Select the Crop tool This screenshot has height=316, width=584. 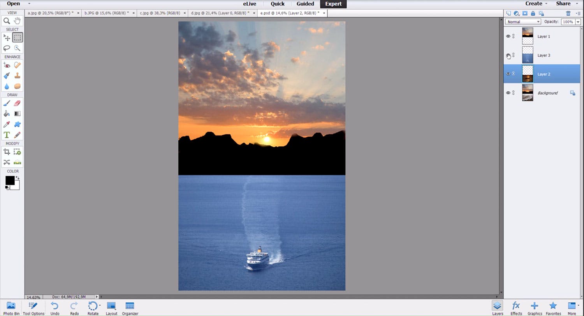click(7, 152)
